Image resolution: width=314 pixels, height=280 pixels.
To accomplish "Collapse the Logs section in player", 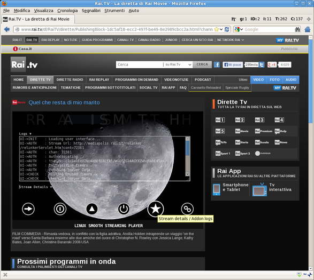I will [25, 134].
